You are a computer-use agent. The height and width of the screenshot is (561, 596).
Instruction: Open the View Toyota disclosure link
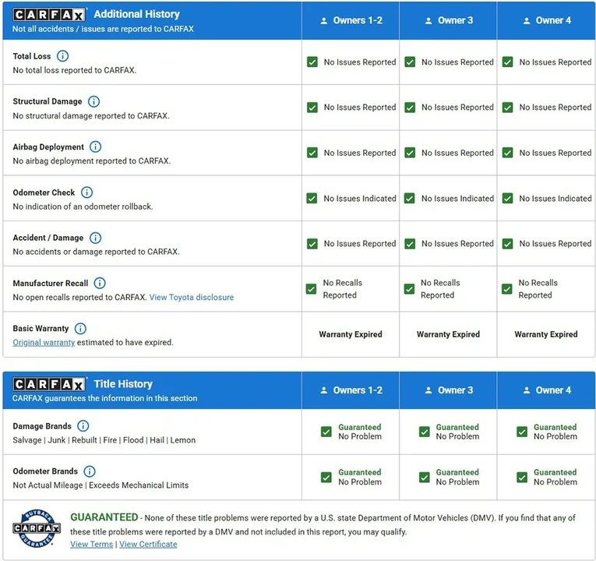(x=192, y=297)
